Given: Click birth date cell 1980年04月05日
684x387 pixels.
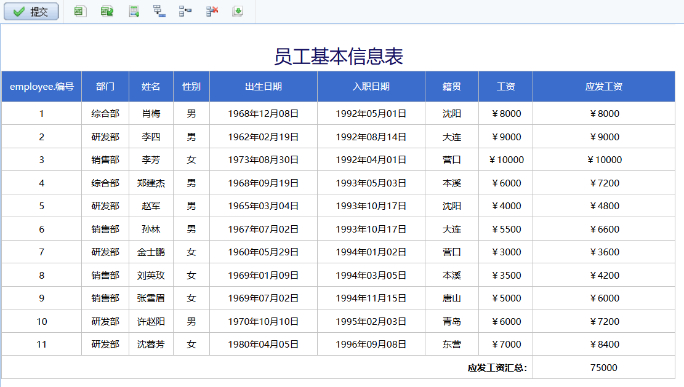Looking at the screenshot, I should click(264, 345).
